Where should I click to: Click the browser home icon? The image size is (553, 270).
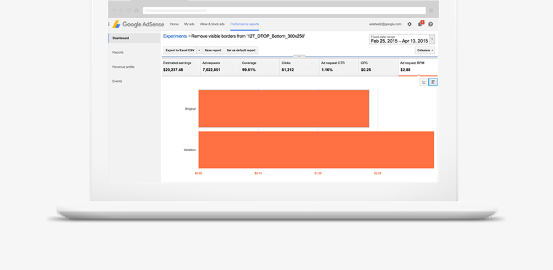136,10
